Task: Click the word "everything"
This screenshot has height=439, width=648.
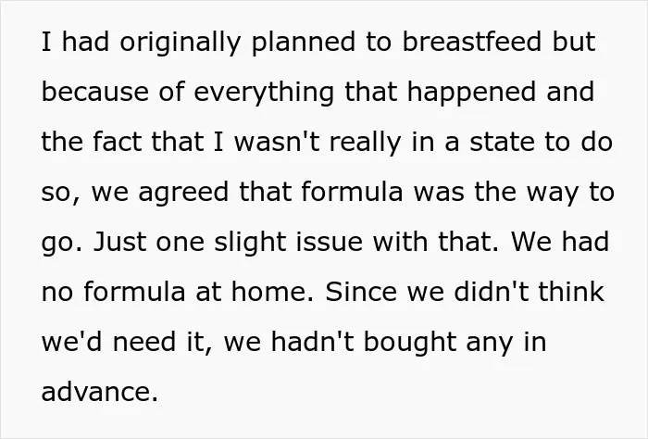Action: [264, 93]
